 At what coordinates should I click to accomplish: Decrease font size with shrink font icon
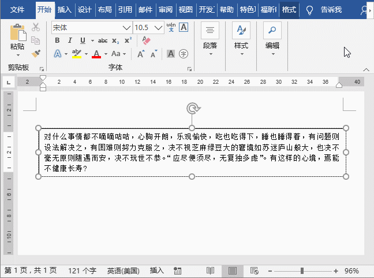tap(154, 54)
